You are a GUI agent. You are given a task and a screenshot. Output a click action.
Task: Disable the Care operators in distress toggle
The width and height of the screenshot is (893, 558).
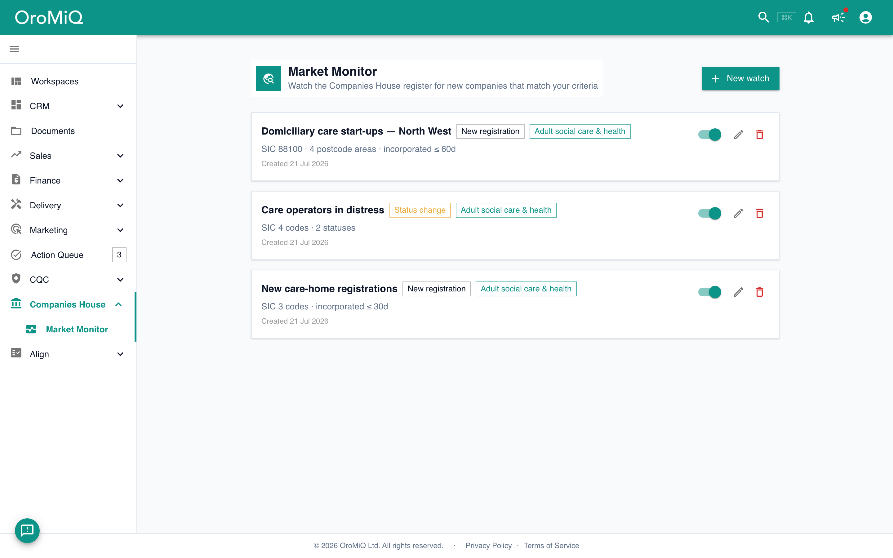click(x=709, y=213)
